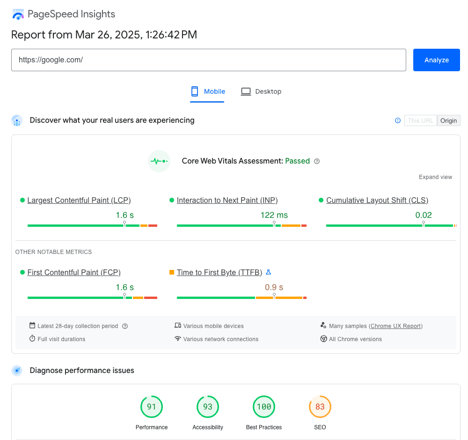
Task: Click 'Latest 28-day collection period' text
Action: [x=78, y=326]
